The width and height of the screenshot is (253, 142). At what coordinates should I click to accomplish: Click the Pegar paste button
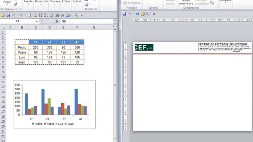(7, 2)
